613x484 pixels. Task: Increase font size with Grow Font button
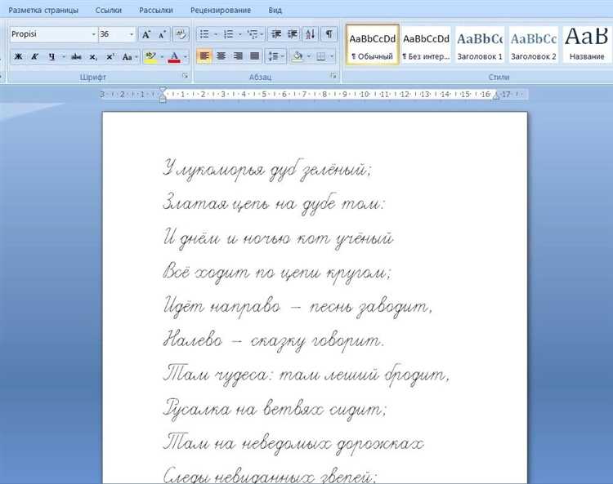click(146, 35)
